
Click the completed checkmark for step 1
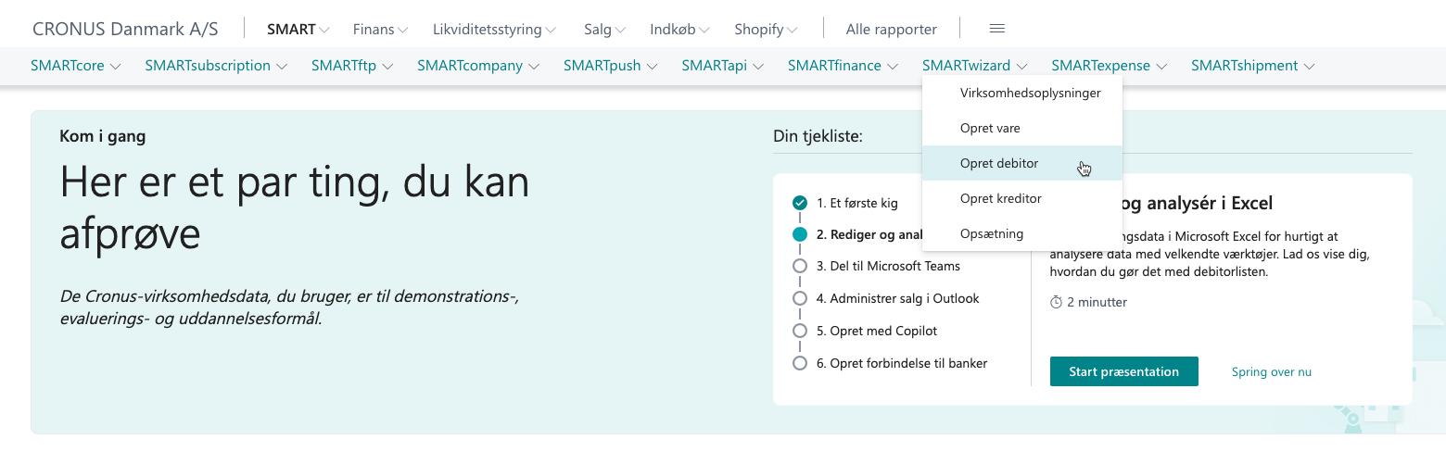click(x=800, y=203)
